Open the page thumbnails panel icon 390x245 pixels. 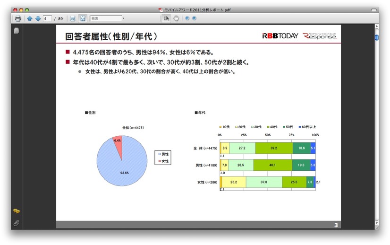click(x=17, y=31)
